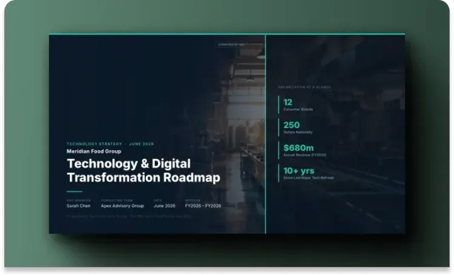Select the 'Sarah Chen' sponsor name
Image resolution: width=454 pixels, height=276 pixels.
(x=79, y=206)
